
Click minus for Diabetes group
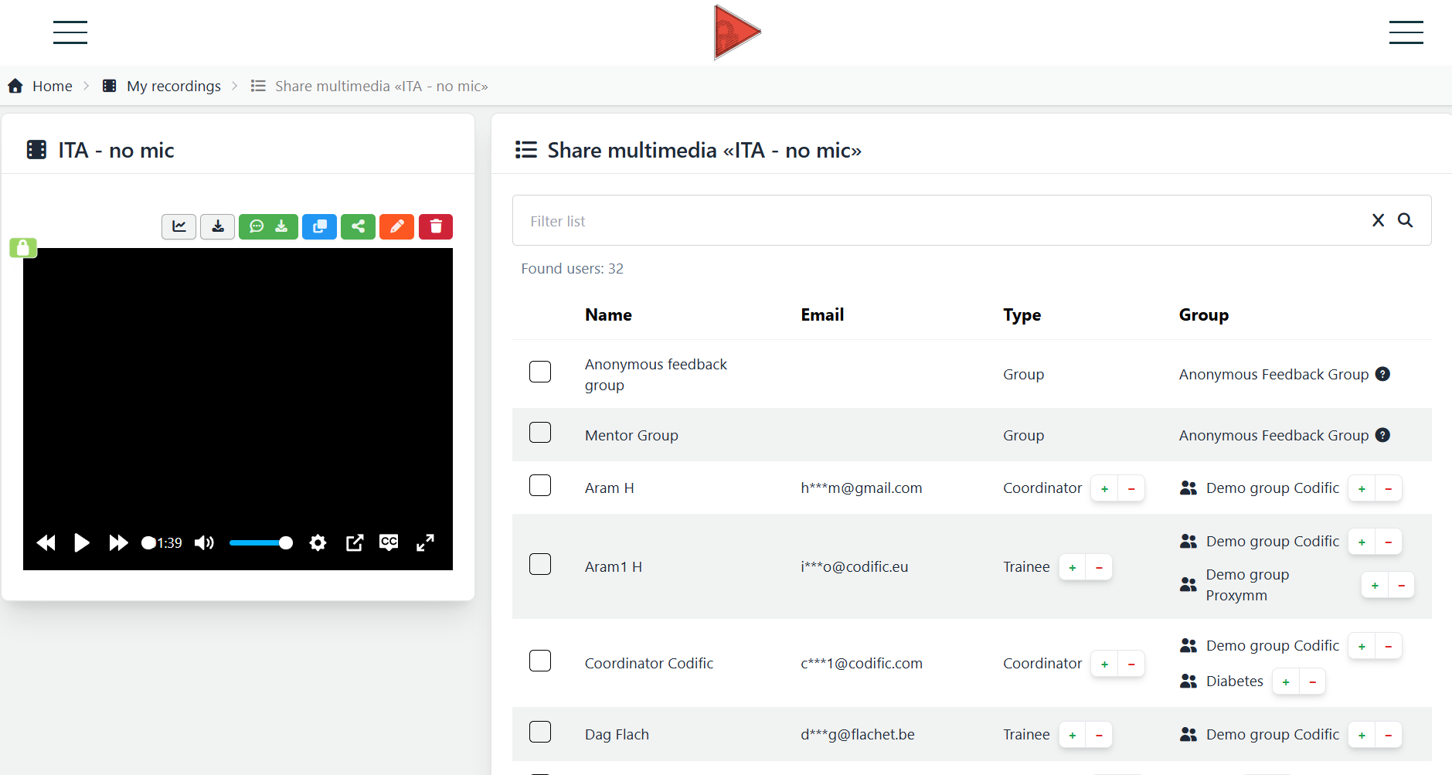(1313, 682)
